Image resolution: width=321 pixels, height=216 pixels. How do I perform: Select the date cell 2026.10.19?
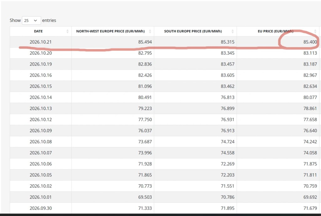tap(41, 64)
